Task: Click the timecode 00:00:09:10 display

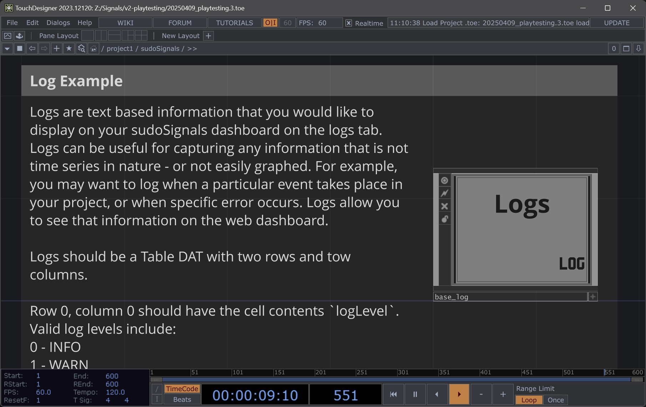Action: [x=255, y=395]
